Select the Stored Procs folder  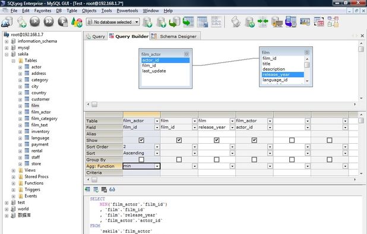click(x=36, y=176)
